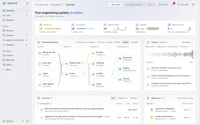The image size is (200, 125).
Task: Open Assistant in the sidebar
Action: pyautogui.click(x=16, y=20)
